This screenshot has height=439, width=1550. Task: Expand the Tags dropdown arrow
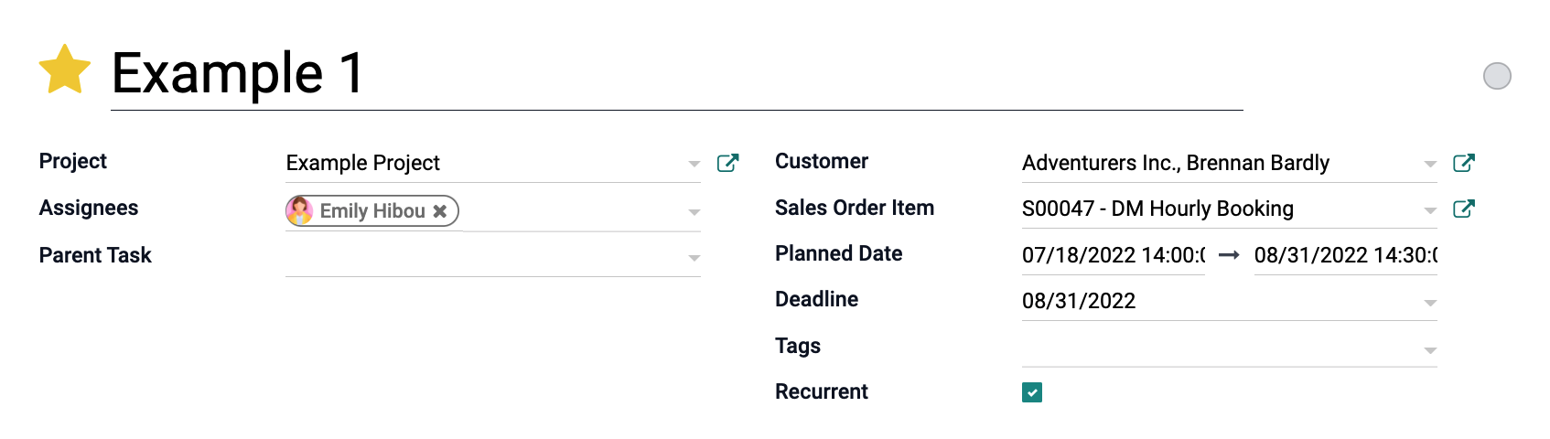(1430, 350)
